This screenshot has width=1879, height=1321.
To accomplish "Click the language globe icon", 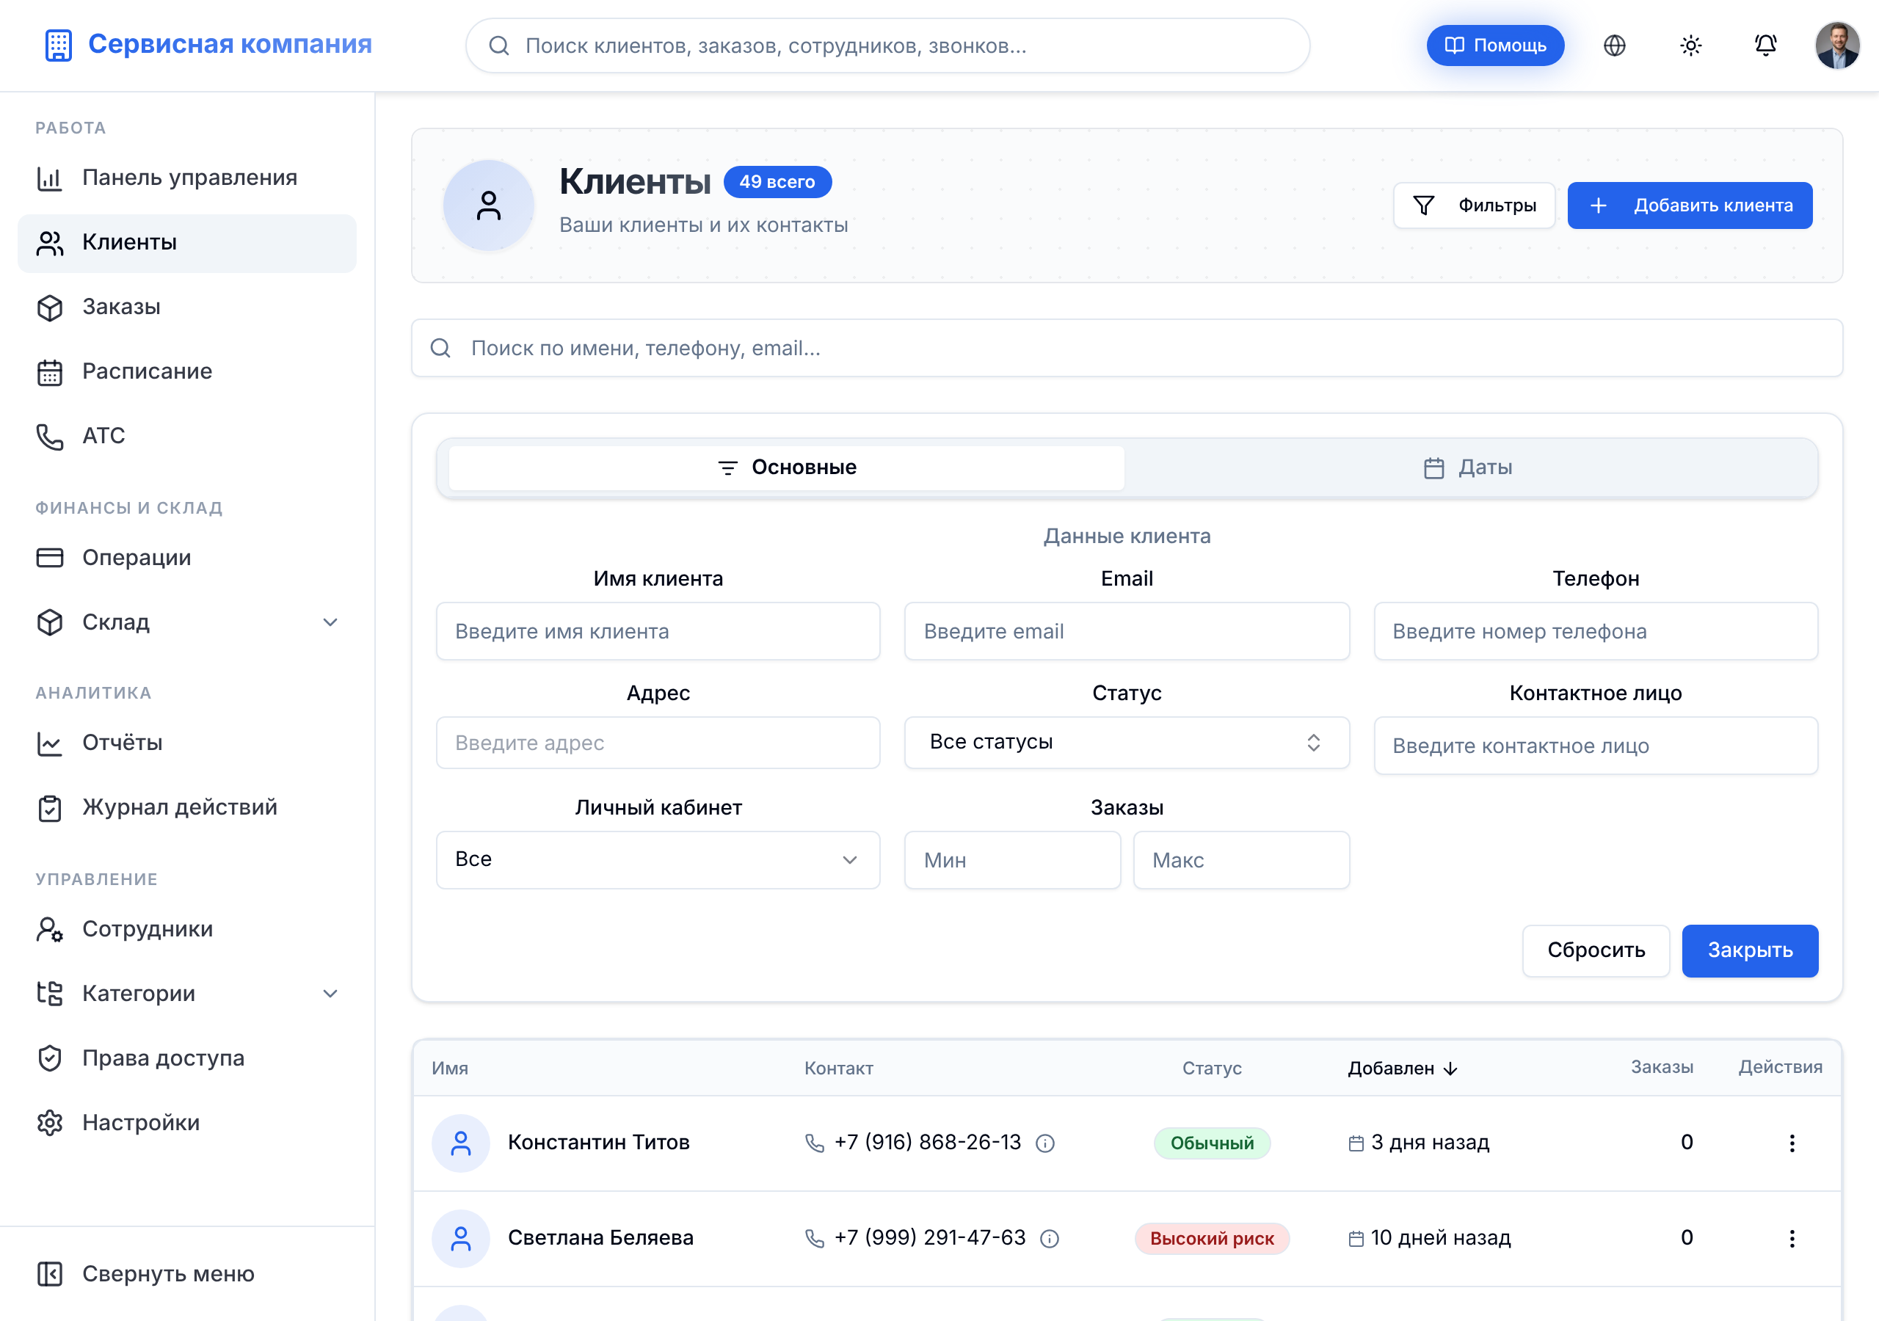I will 1614,46.
